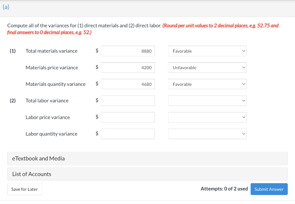Click the Labor price variance amount field
The height and width of the screenshot is (204, 295).
coord(128,117)
